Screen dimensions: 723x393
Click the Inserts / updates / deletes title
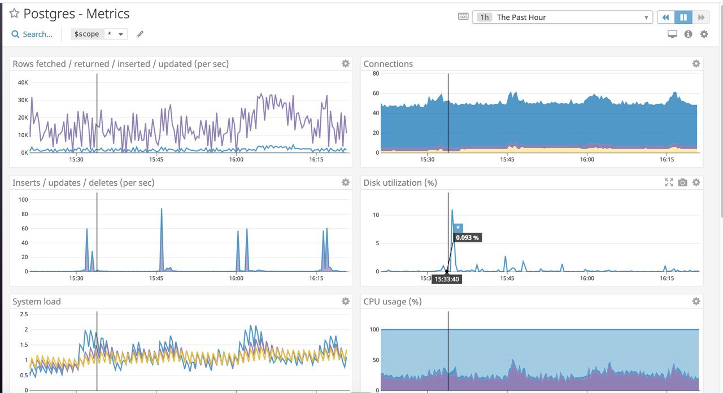tap(84, 182)
